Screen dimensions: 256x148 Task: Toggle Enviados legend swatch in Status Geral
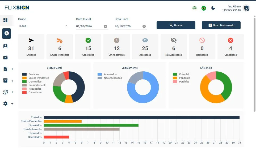point(24,74)
